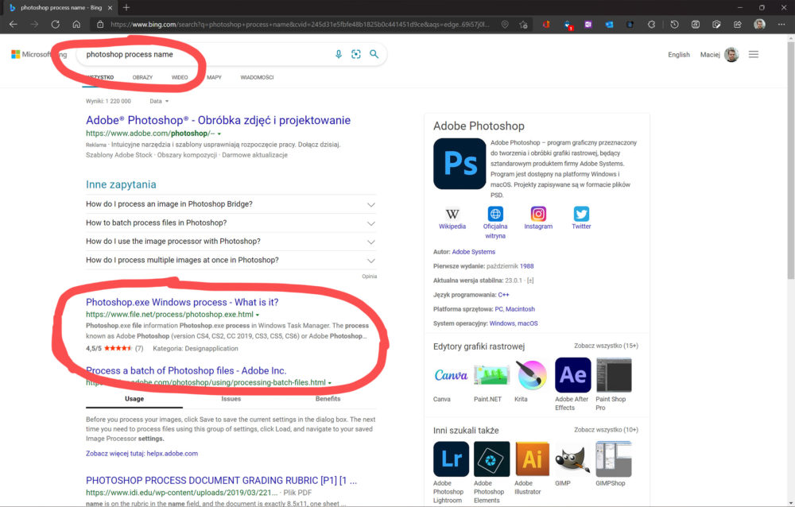Open the browser History clock icon
Image resolution: width=795 pixels, height=507 pixels.
point(674,25)
